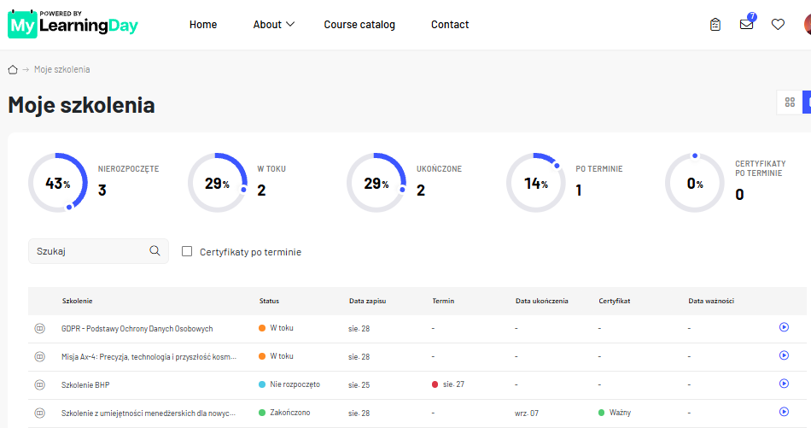Open the Misja Ax-4 training title
Viewport: 811px width, 428px height.
click(149, 356)
